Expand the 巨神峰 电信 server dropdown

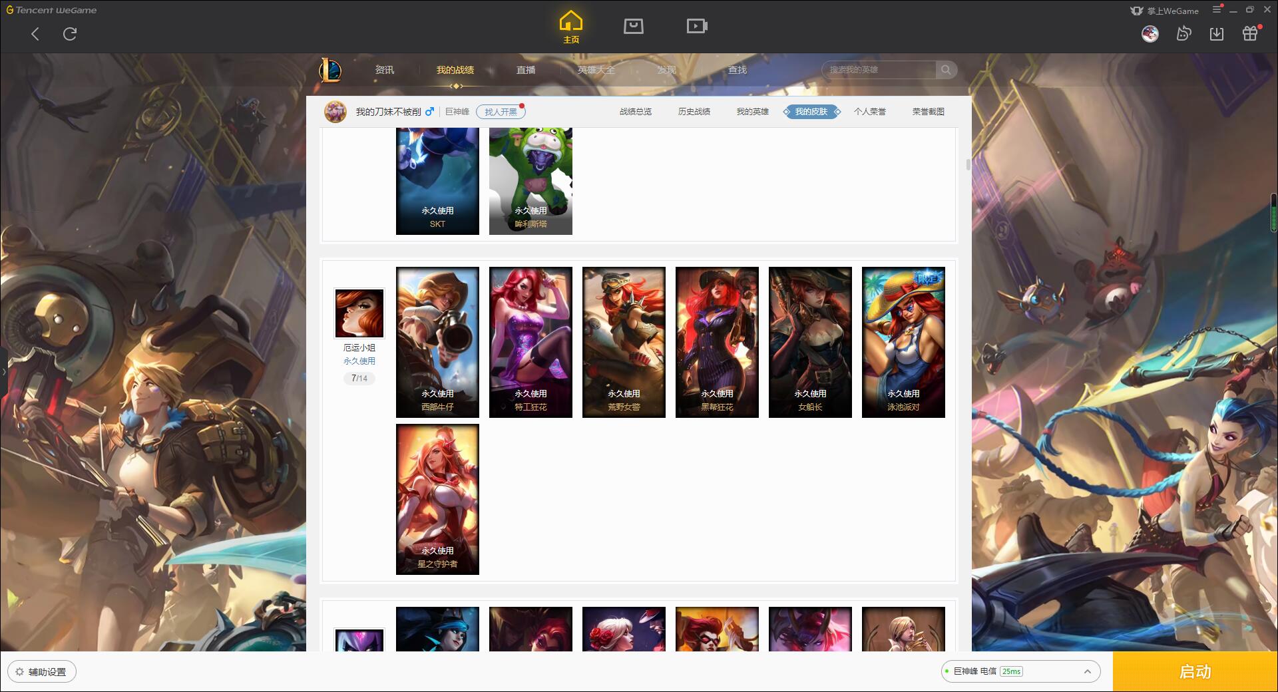point(1020,671)
